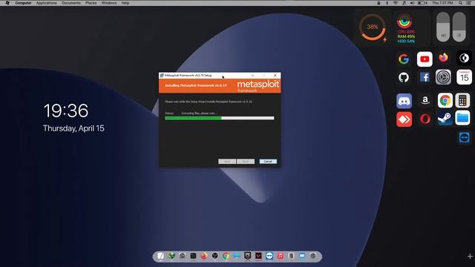The height and width of the screenshot is (267, 475).
Task: Open the Applications menu
Action: tap(46, 3)
